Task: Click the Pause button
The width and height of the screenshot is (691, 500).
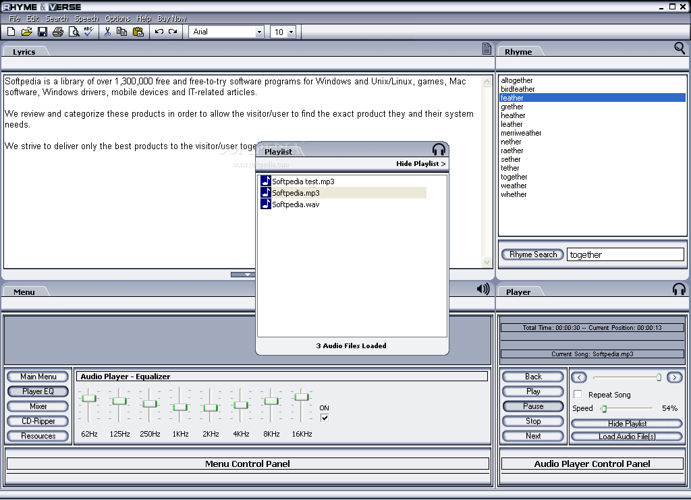Action: coord(533,406)
